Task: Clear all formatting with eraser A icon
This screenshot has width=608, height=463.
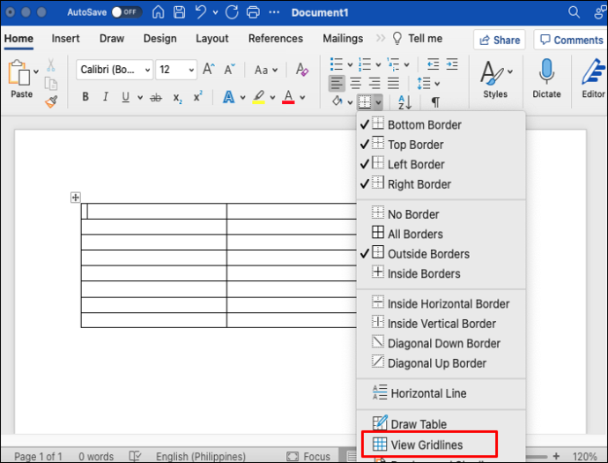Action: [301, 70]
